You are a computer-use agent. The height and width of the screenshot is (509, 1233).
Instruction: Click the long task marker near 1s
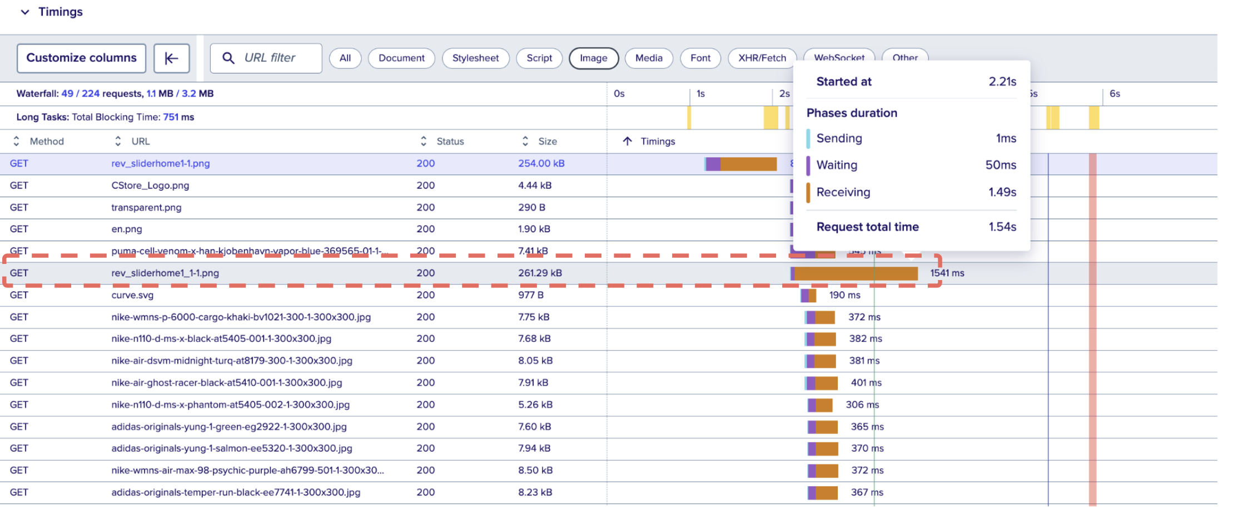(689, 118)
